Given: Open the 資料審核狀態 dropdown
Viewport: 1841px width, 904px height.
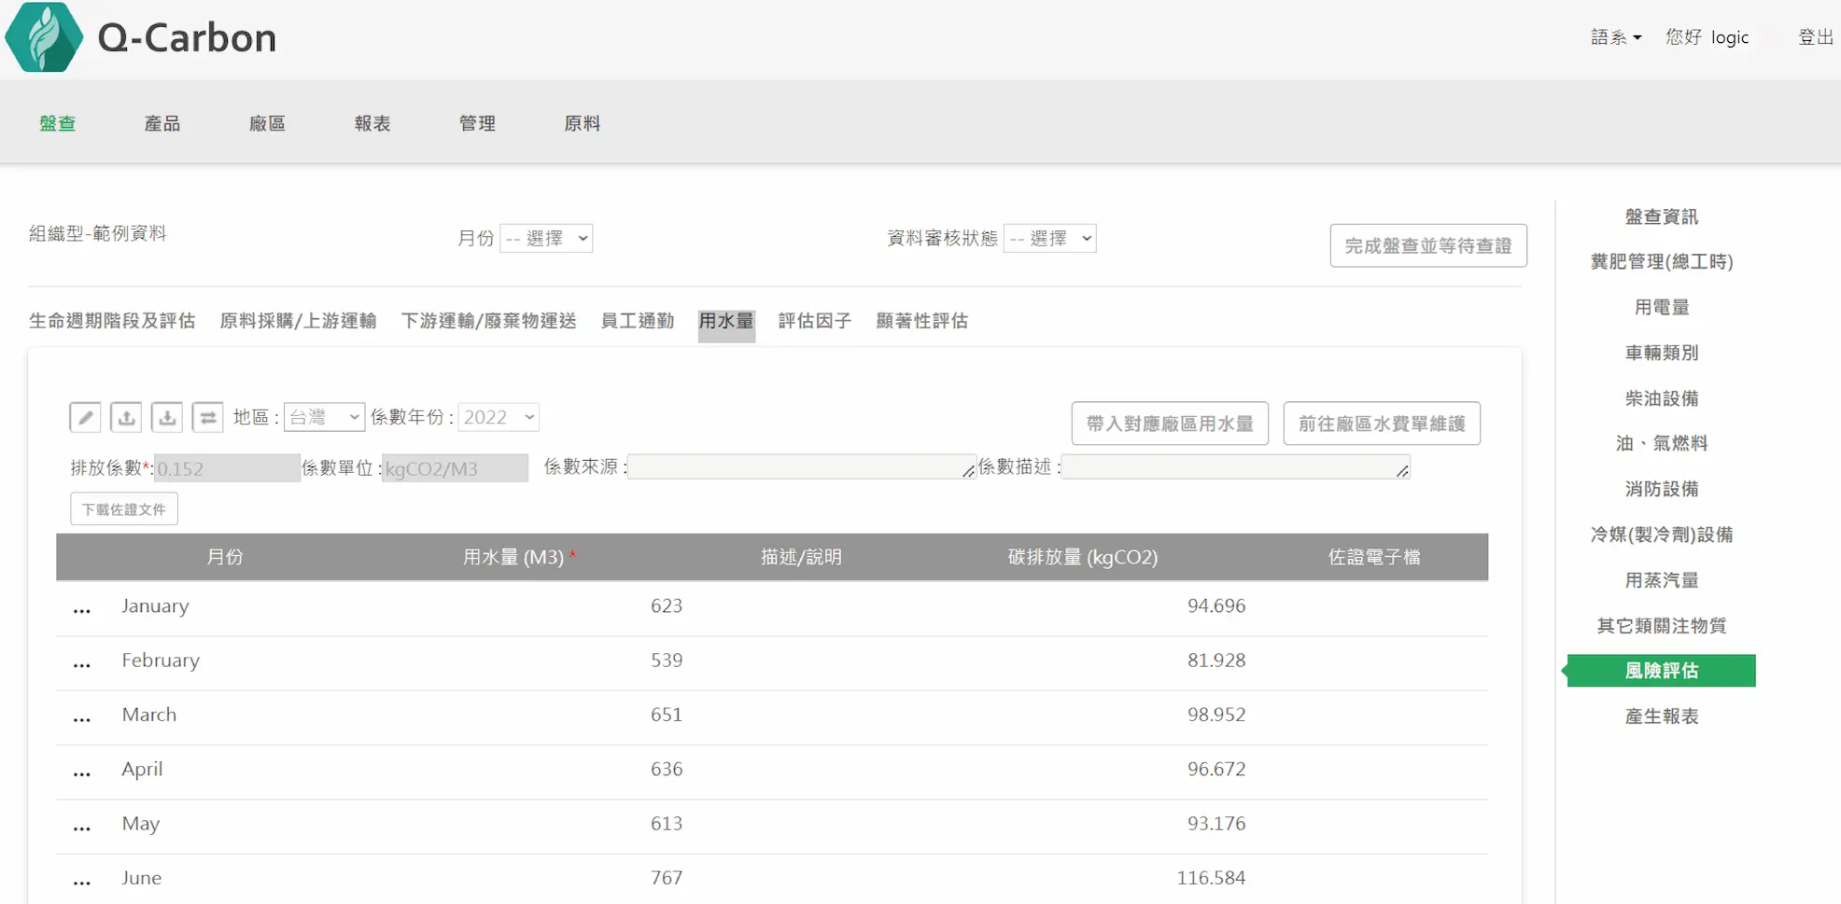Looking at the screenshot, I should coord(1049,239).
